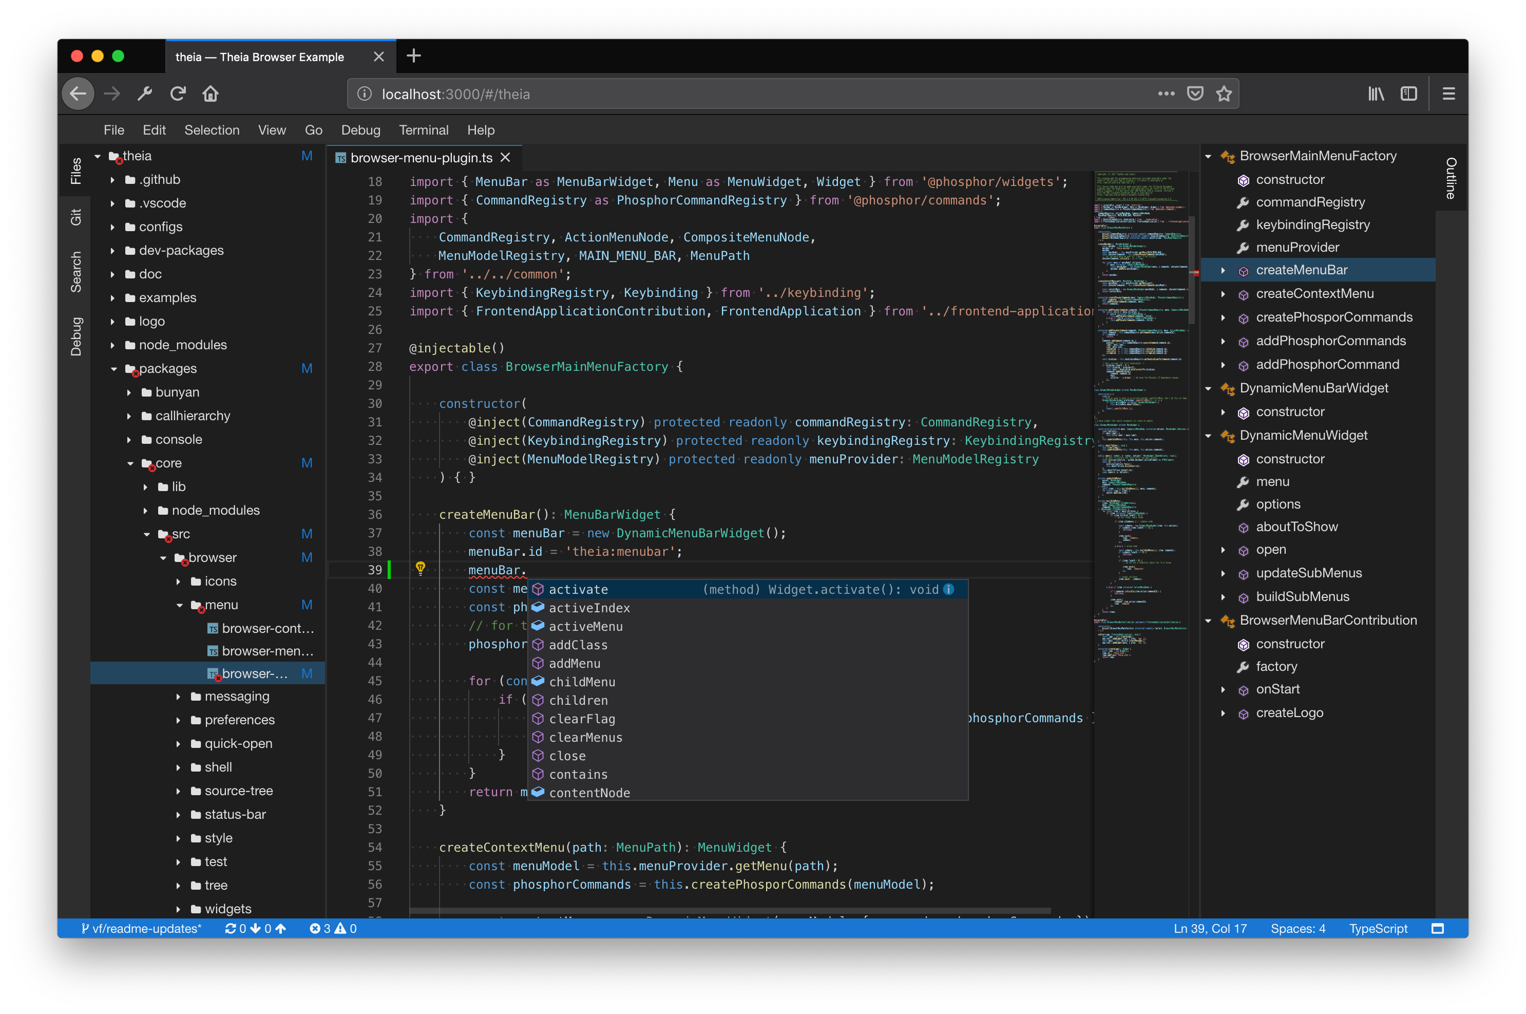Show details info icon for activate suggestion
1526x1014 pixels.
(x=949, y=589)
